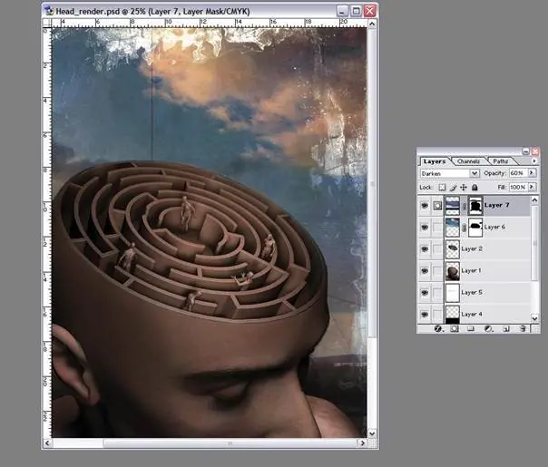Toggle visibility of Layer 1
548x467 pixels.
coord(425,271)
